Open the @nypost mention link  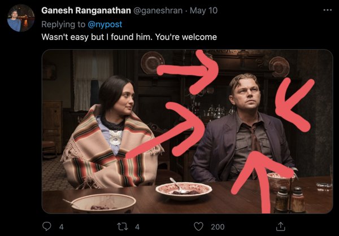[x=99, y=24]
